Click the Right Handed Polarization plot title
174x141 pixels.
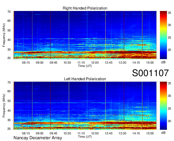pyautogui.click(x=85, y=8)
